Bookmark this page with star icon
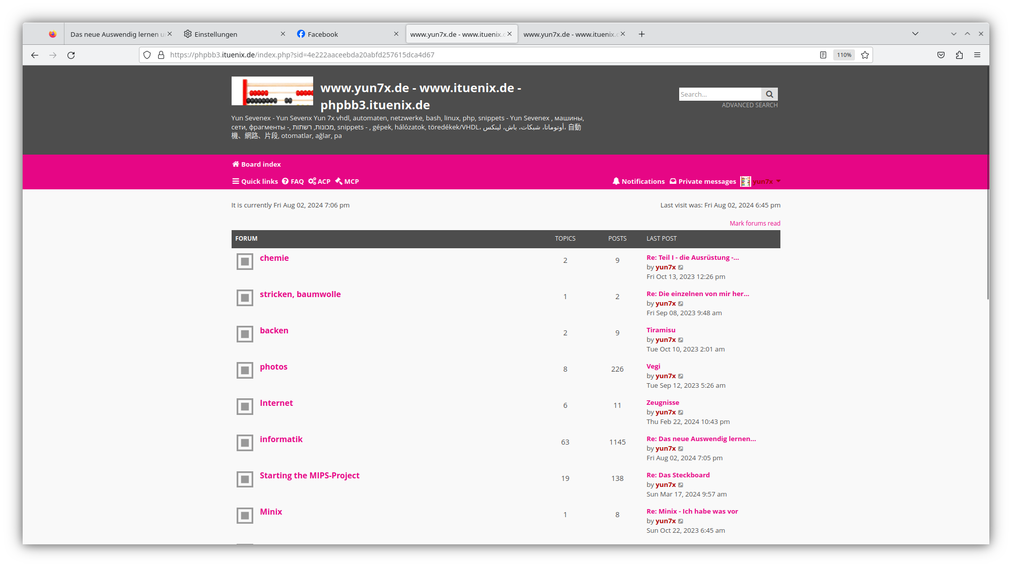Image resolution: width=1012 pixels, height=567 pixels. 865,55
